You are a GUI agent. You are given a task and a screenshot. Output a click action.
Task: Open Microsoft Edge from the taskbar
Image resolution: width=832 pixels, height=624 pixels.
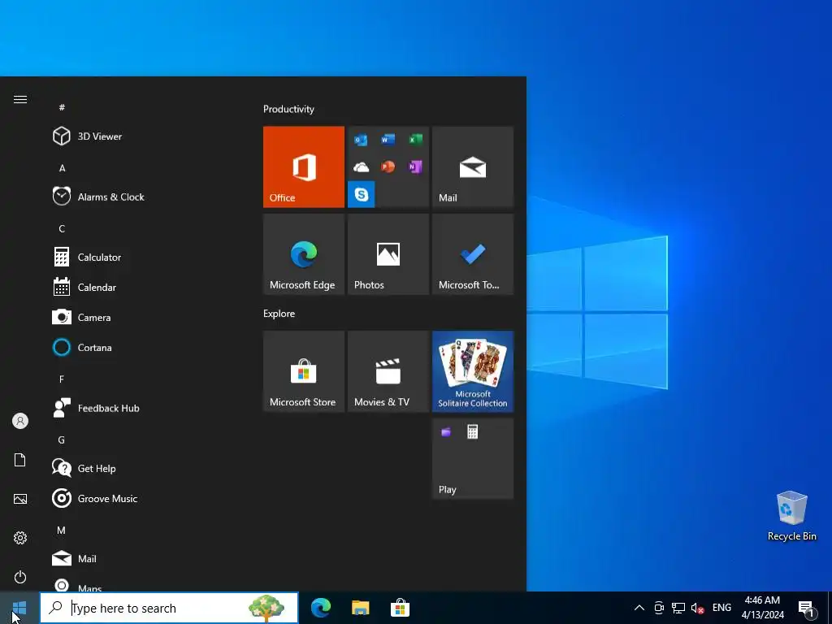321,608
